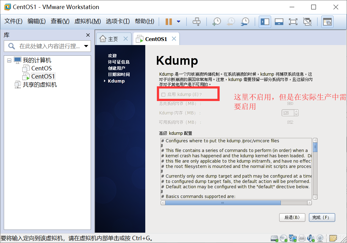Open the 选项卡(T) menu
Image resolution: width=347 pixels, height=243 pixels.
point(118,21)
